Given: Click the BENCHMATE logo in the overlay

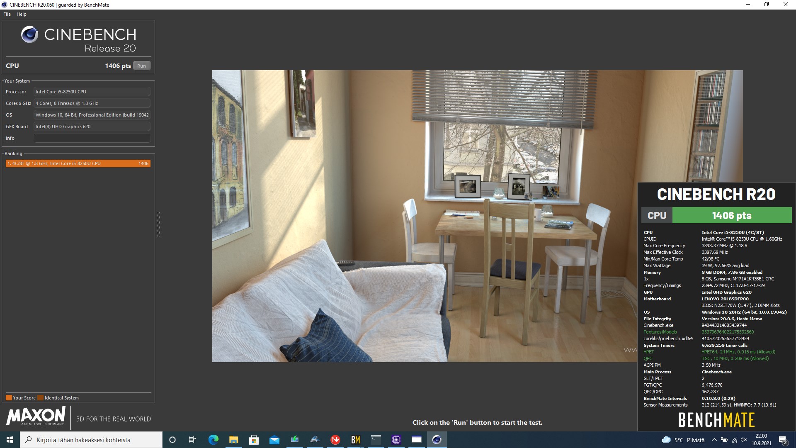Looking at the screenshot, I should click(716, 420).
